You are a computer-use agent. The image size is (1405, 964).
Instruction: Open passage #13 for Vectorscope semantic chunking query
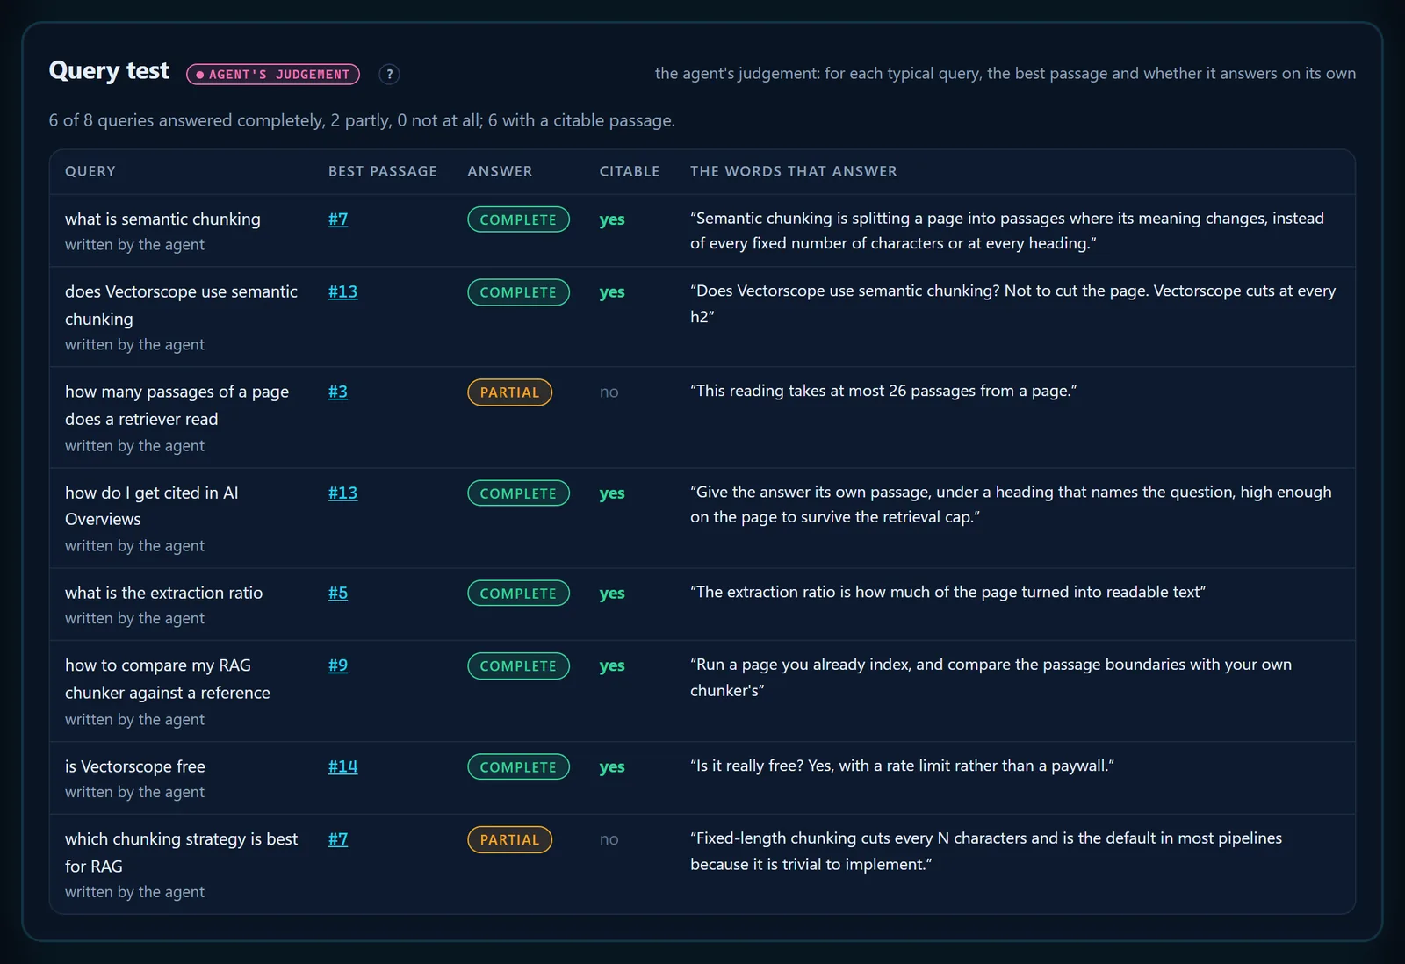point(342,291)
